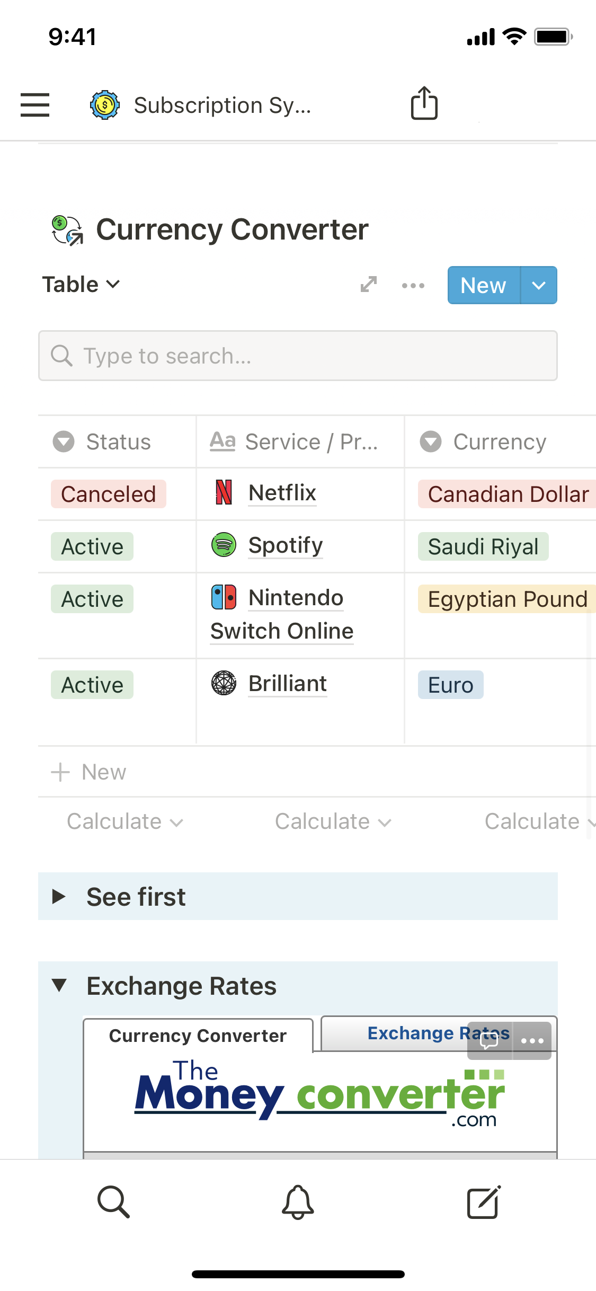The height and width of the screenshot is (1291, 596).
Task: Open comment icon on embedded block
Action: click(x=490, y=1041)
